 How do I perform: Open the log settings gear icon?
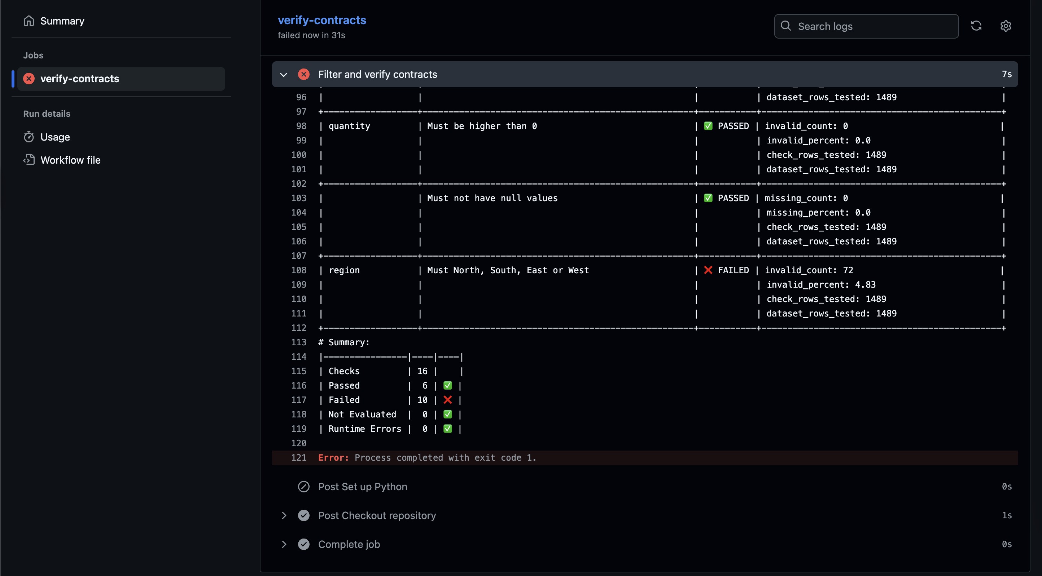[x=1006, y=26]
